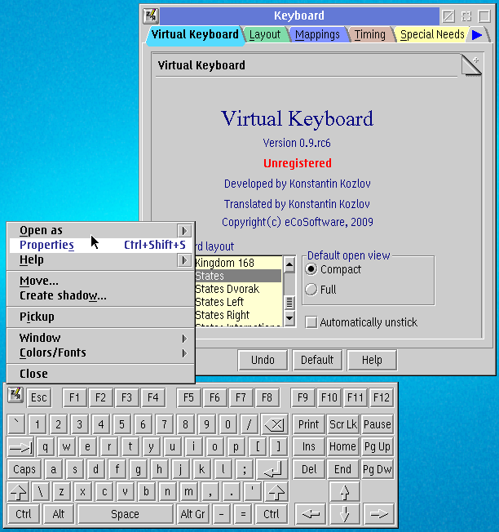Choose Create shadow... menu entry
499x532 pixels.
pyautogui.click(x=101, y=295)
